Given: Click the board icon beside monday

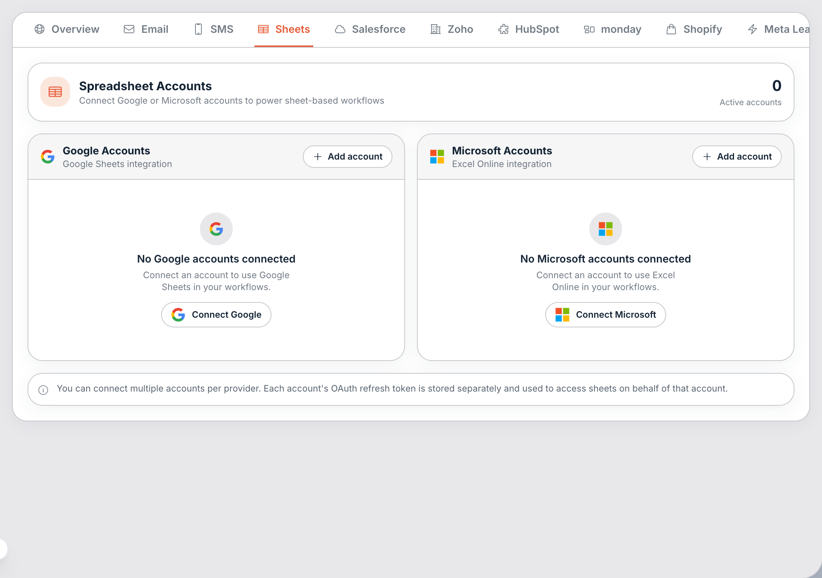Looking at the screenshot, I should [x=589, y=29].
